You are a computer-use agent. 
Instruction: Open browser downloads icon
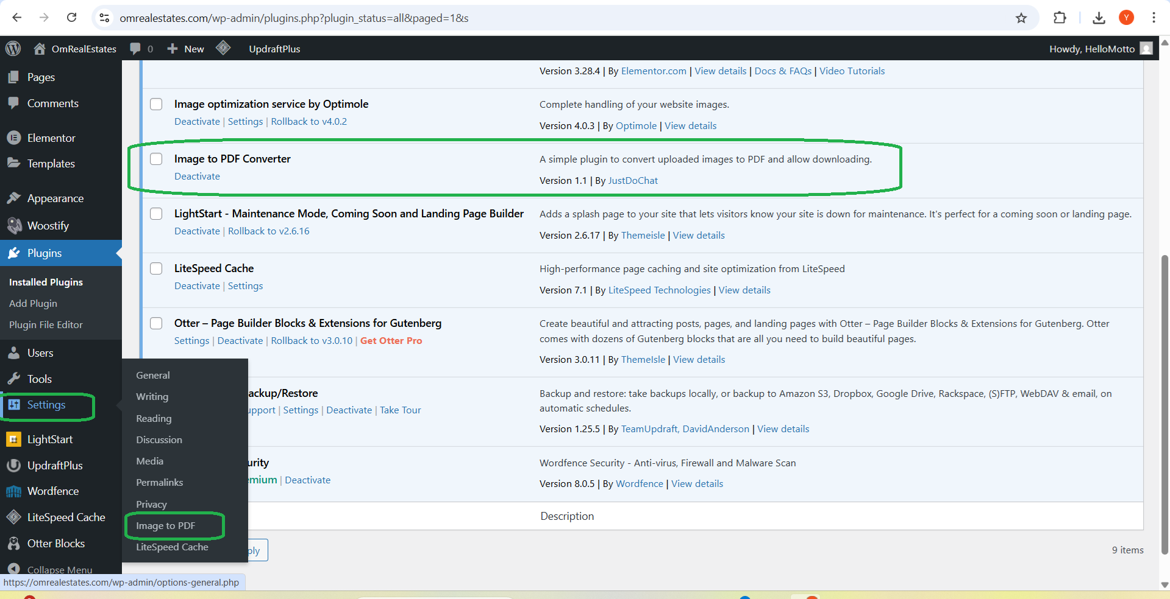tap(1099, 18)
